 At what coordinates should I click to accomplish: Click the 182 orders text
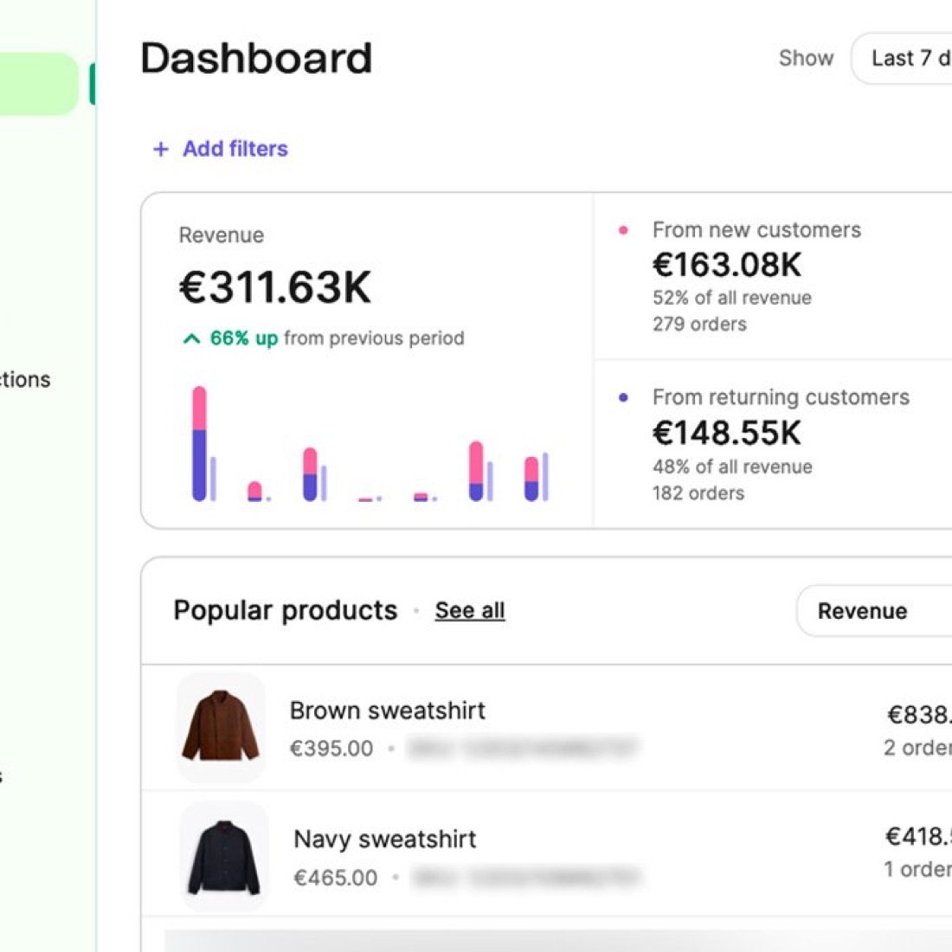pyautogui.click(x=698, y=493)
